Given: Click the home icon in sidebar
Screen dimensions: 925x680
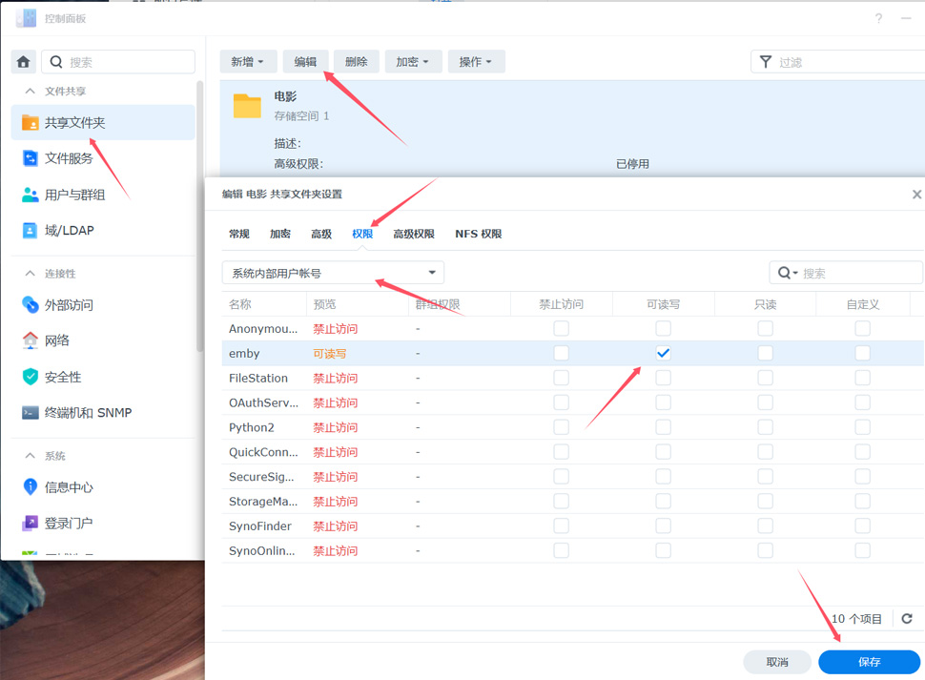Looking at the screenshot, I should point(24,62).
